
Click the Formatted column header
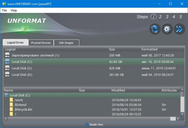pos(149,49)
